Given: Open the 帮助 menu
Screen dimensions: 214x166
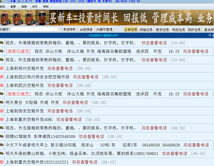Looking at the screenshot, I should tap(46, 6).
